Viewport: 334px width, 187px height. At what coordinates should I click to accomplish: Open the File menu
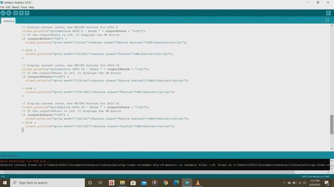tap(2, 7)
